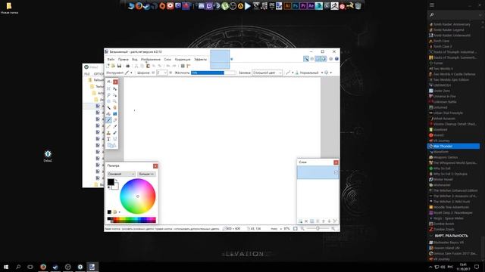This screenshot has width=485, height=272.
Task: Open the hamburger menu above game list
Action: point(432,5)
